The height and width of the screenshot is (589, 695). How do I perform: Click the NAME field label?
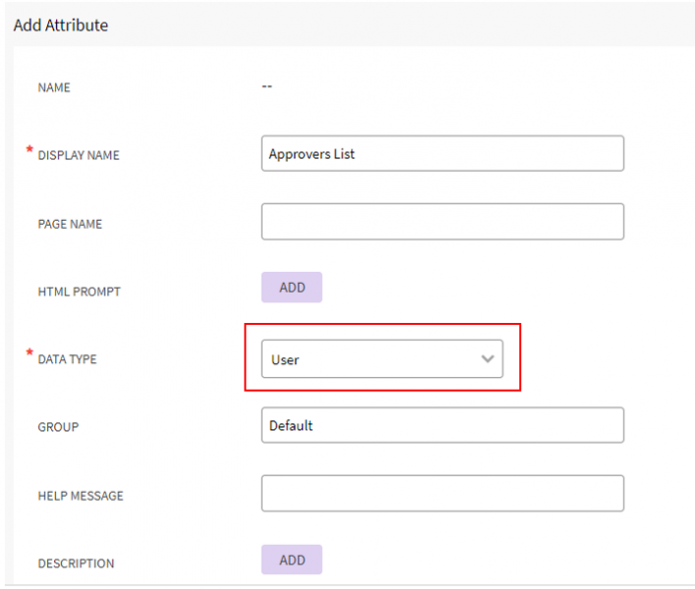54,87
